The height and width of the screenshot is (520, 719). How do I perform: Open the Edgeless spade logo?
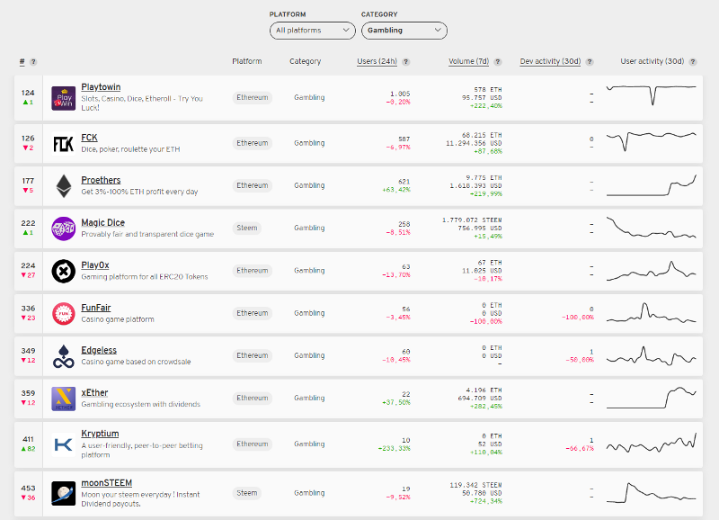coord(63,356)
